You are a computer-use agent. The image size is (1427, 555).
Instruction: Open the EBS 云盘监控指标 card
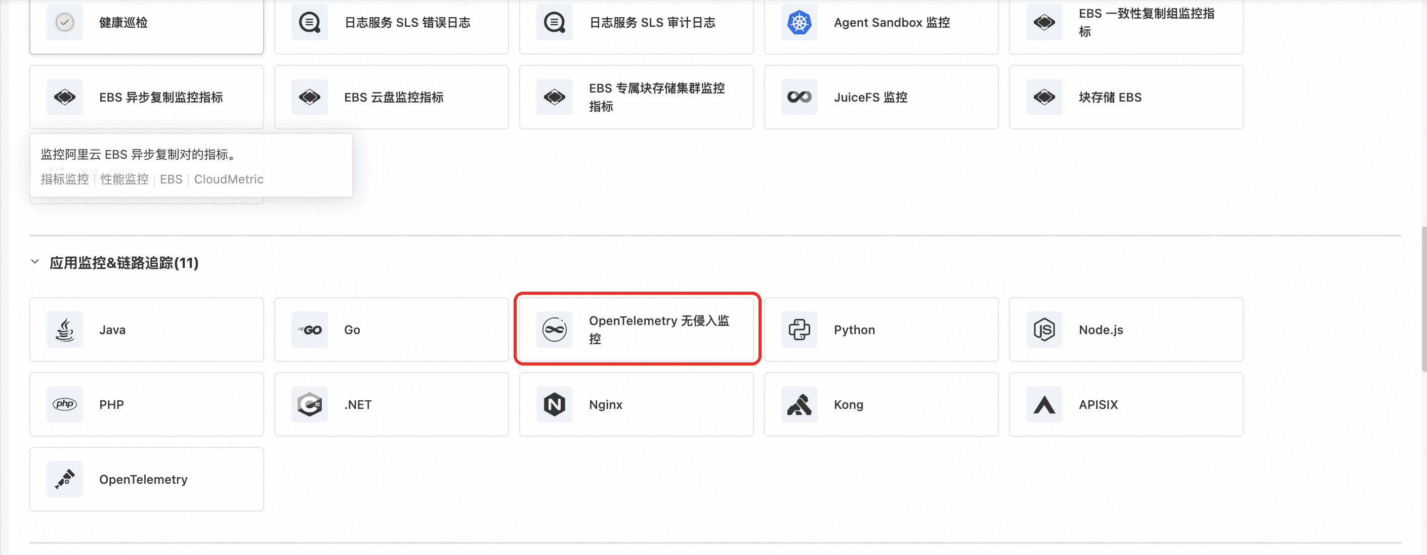(x=392, y=97)
